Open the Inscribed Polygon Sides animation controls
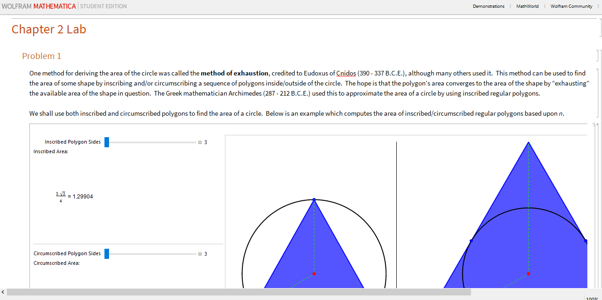Viewport: 602px width, 300px height. coord(200,142)
